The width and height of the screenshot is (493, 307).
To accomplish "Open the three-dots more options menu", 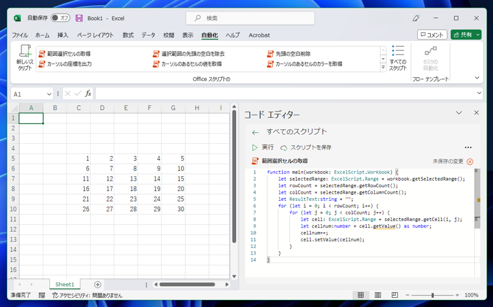I will tap(468, 147).
